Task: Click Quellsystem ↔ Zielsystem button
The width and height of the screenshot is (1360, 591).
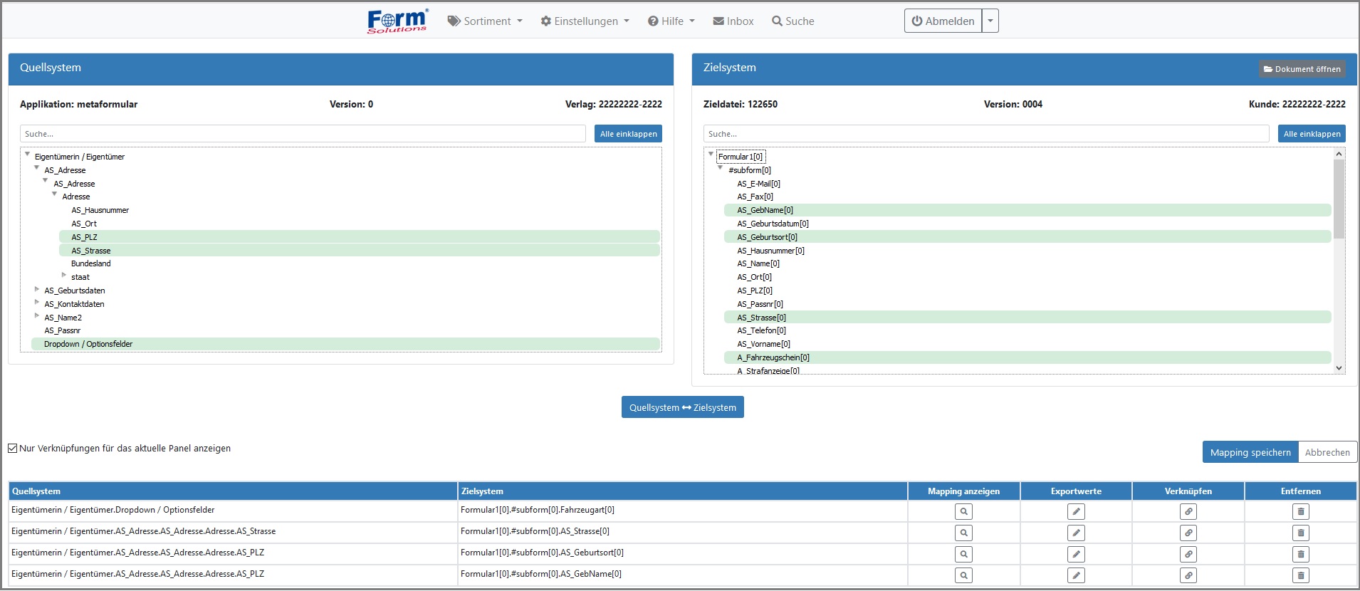Action: click(x=683, y=407)
